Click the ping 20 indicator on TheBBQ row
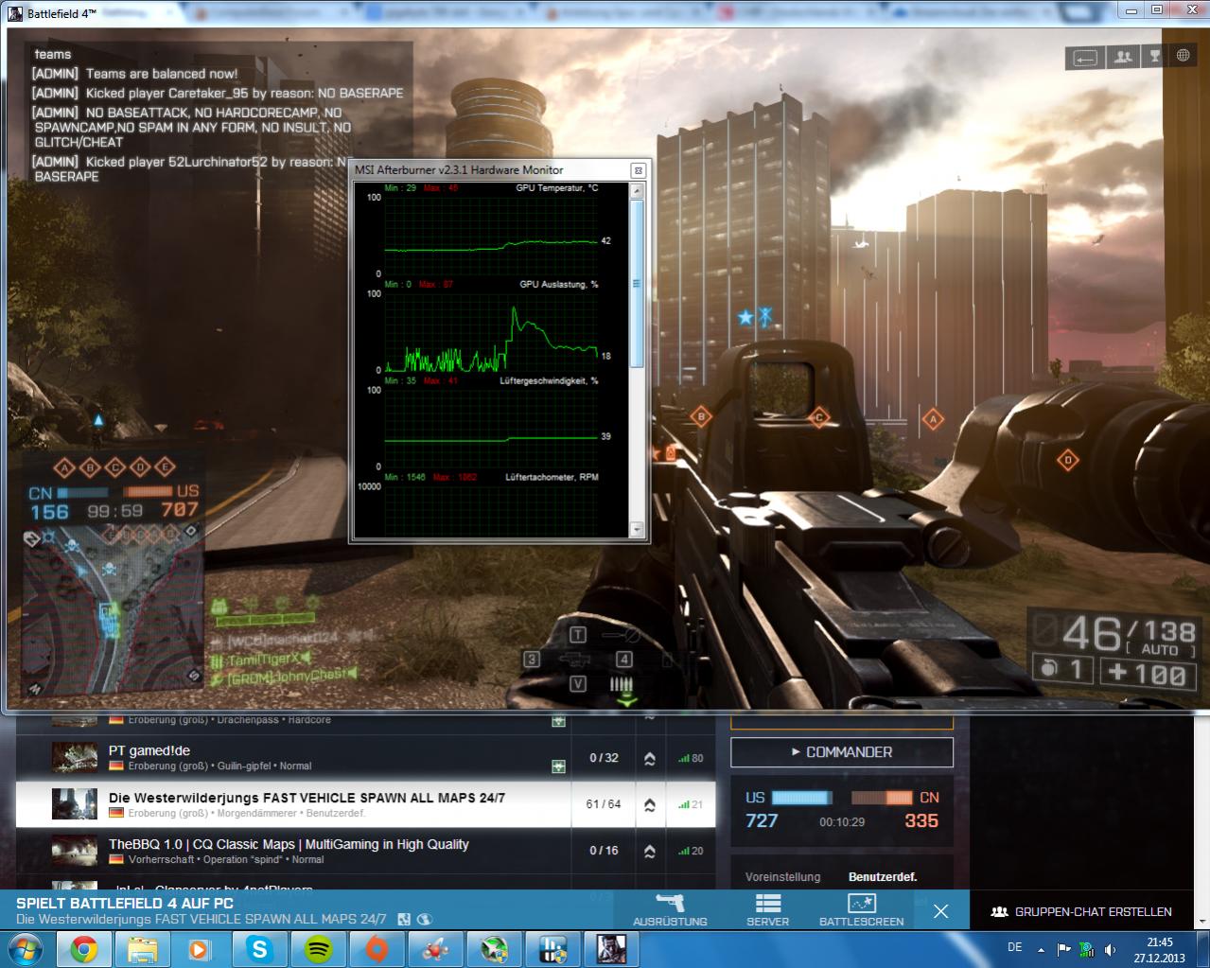Screen dimensions: 1210x968 pyautogui.click(x=692, y=852)
